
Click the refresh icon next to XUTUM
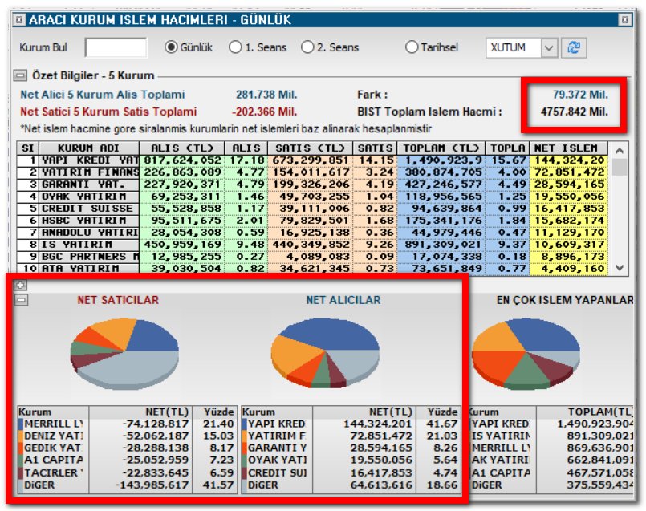574,48
